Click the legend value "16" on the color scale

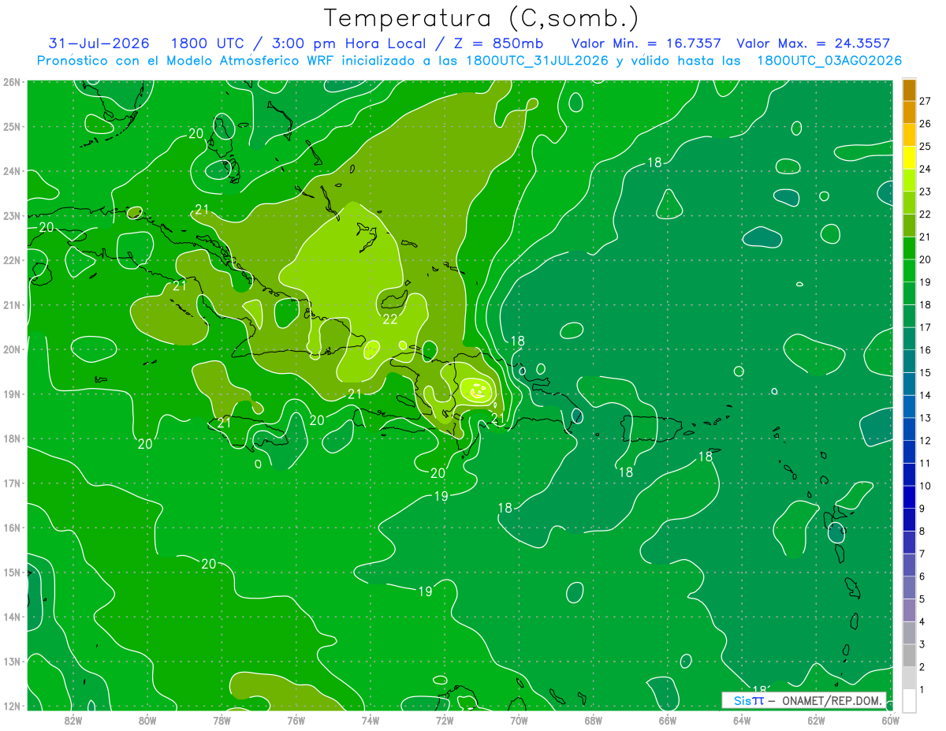[926, 350]
